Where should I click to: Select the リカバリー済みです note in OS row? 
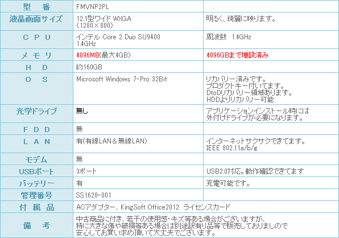click(235, 79)
